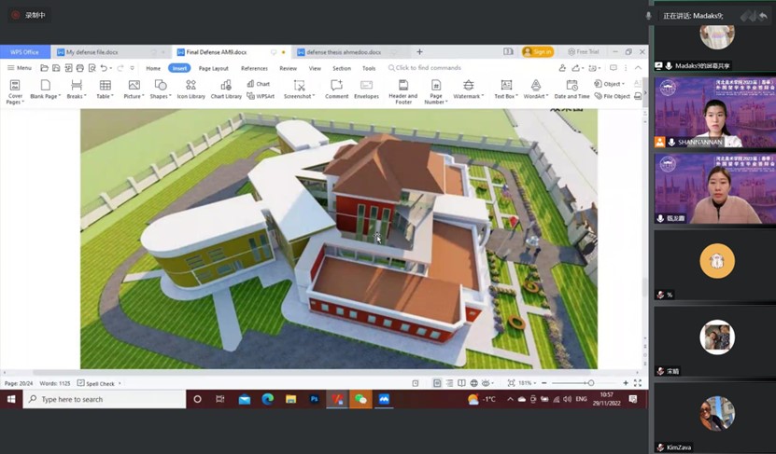This screenshot has height=454, width=776.
Task: Open the WordArt gallery
Action: coord(535,89)
